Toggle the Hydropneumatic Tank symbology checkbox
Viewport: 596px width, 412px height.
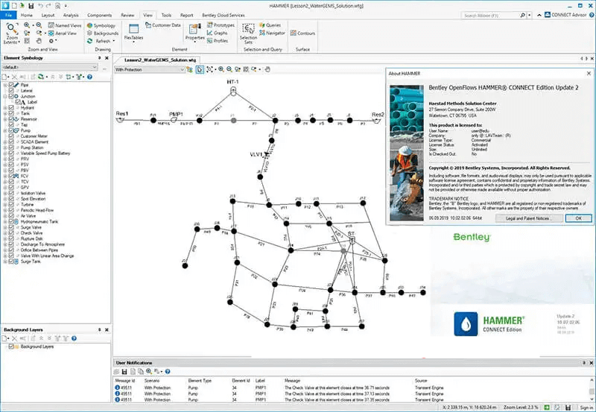click(x=11, y=221)
